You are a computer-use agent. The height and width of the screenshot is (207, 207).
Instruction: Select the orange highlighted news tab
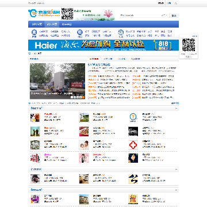[94, 59]
